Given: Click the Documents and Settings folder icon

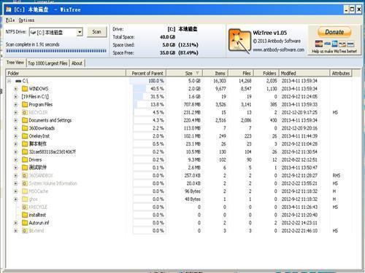Looking at the screenshot, I should click(25, 120).
